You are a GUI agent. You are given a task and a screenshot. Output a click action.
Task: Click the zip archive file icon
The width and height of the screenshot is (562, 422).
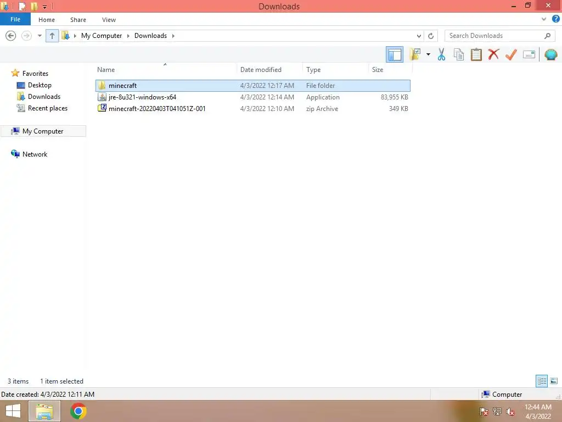point(102,108)
